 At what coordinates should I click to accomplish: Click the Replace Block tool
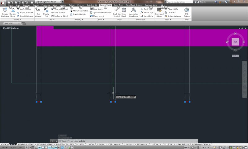[12, 12]
